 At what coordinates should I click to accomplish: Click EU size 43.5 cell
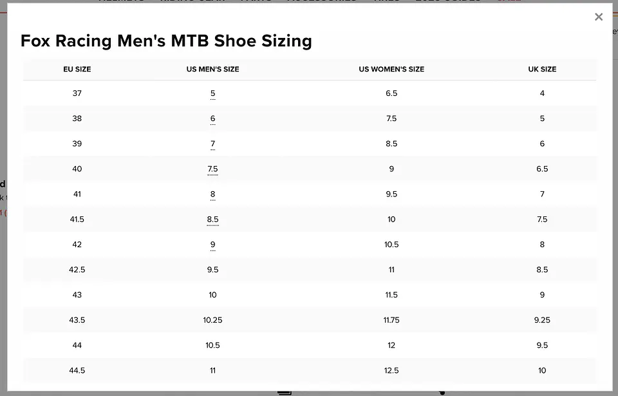77,320
